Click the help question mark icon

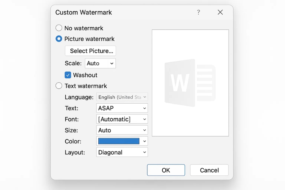(198, 12)
